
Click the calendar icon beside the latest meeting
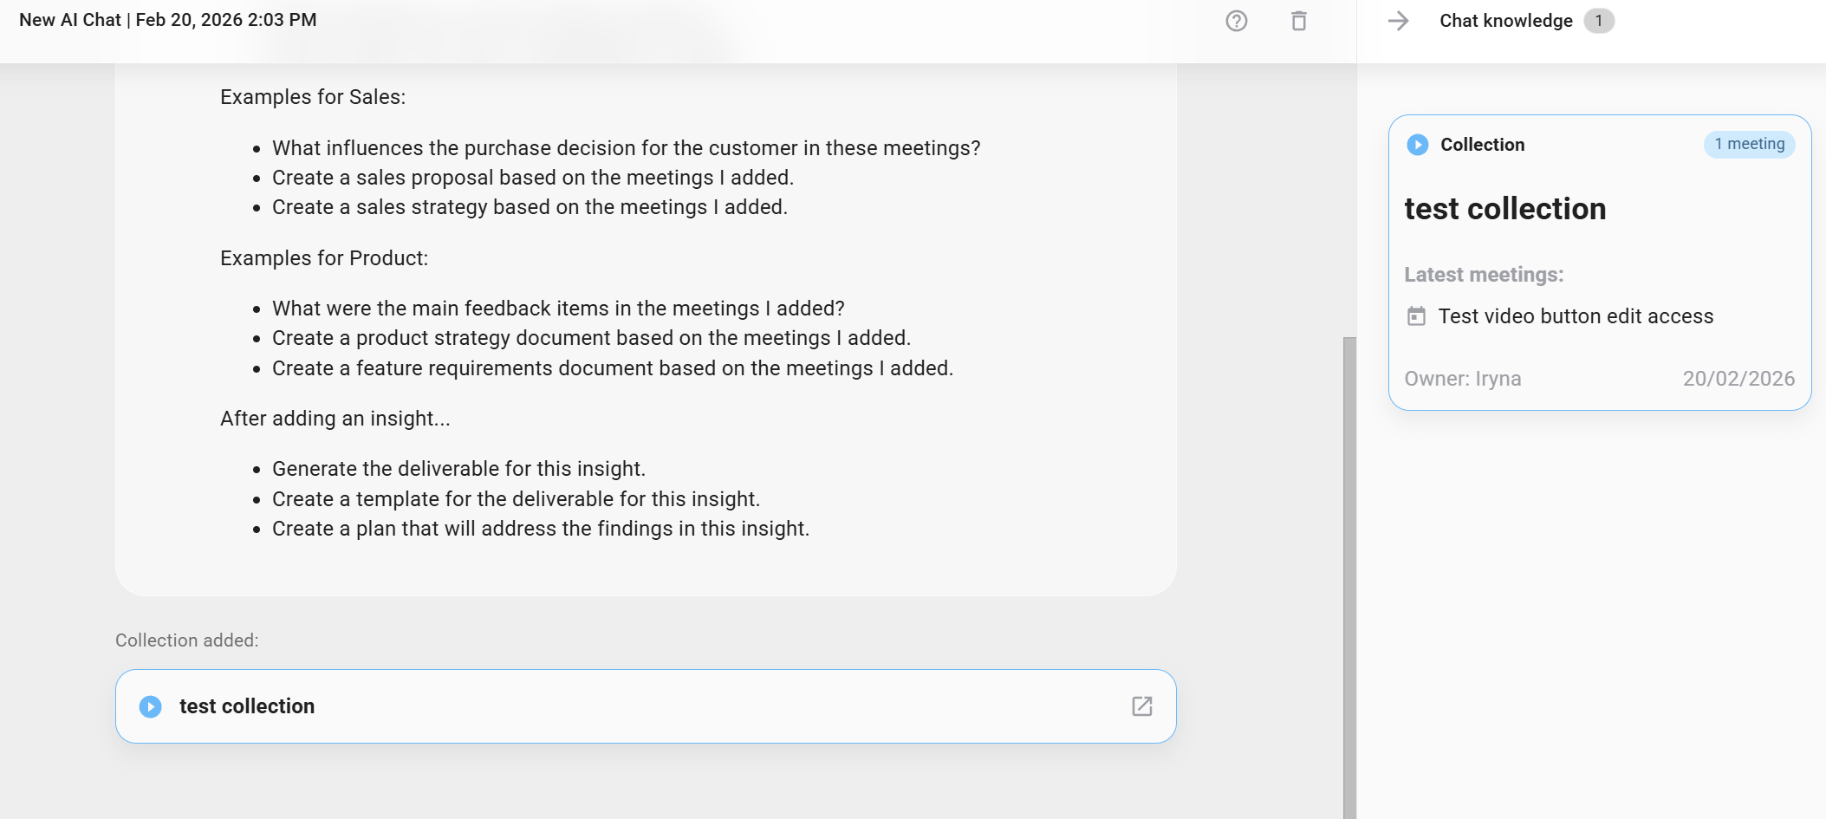pyautogui.click(x=1416, y=316)
